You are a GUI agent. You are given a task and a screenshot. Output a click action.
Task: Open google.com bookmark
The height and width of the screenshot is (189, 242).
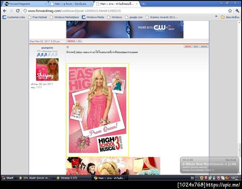(x=134, y=17)
